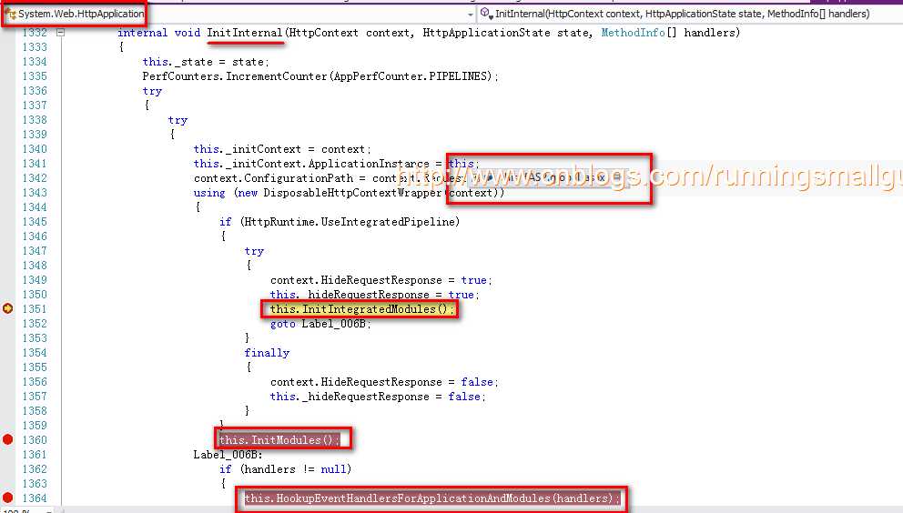Click 'DisposableHttpContextWrapper' in the using statement

pos(352,193)
